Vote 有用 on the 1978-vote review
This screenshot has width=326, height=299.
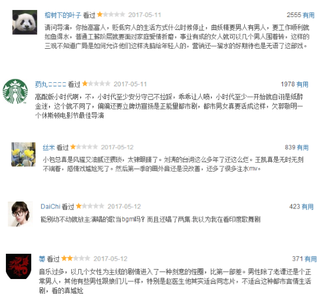(302, 84)
